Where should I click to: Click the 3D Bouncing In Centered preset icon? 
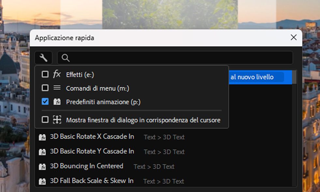[x=42, y=167]
